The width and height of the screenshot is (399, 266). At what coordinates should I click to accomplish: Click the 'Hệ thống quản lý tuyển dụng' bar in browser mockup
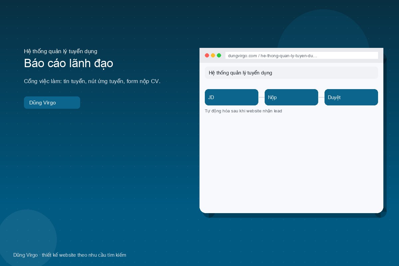point(291,73)
